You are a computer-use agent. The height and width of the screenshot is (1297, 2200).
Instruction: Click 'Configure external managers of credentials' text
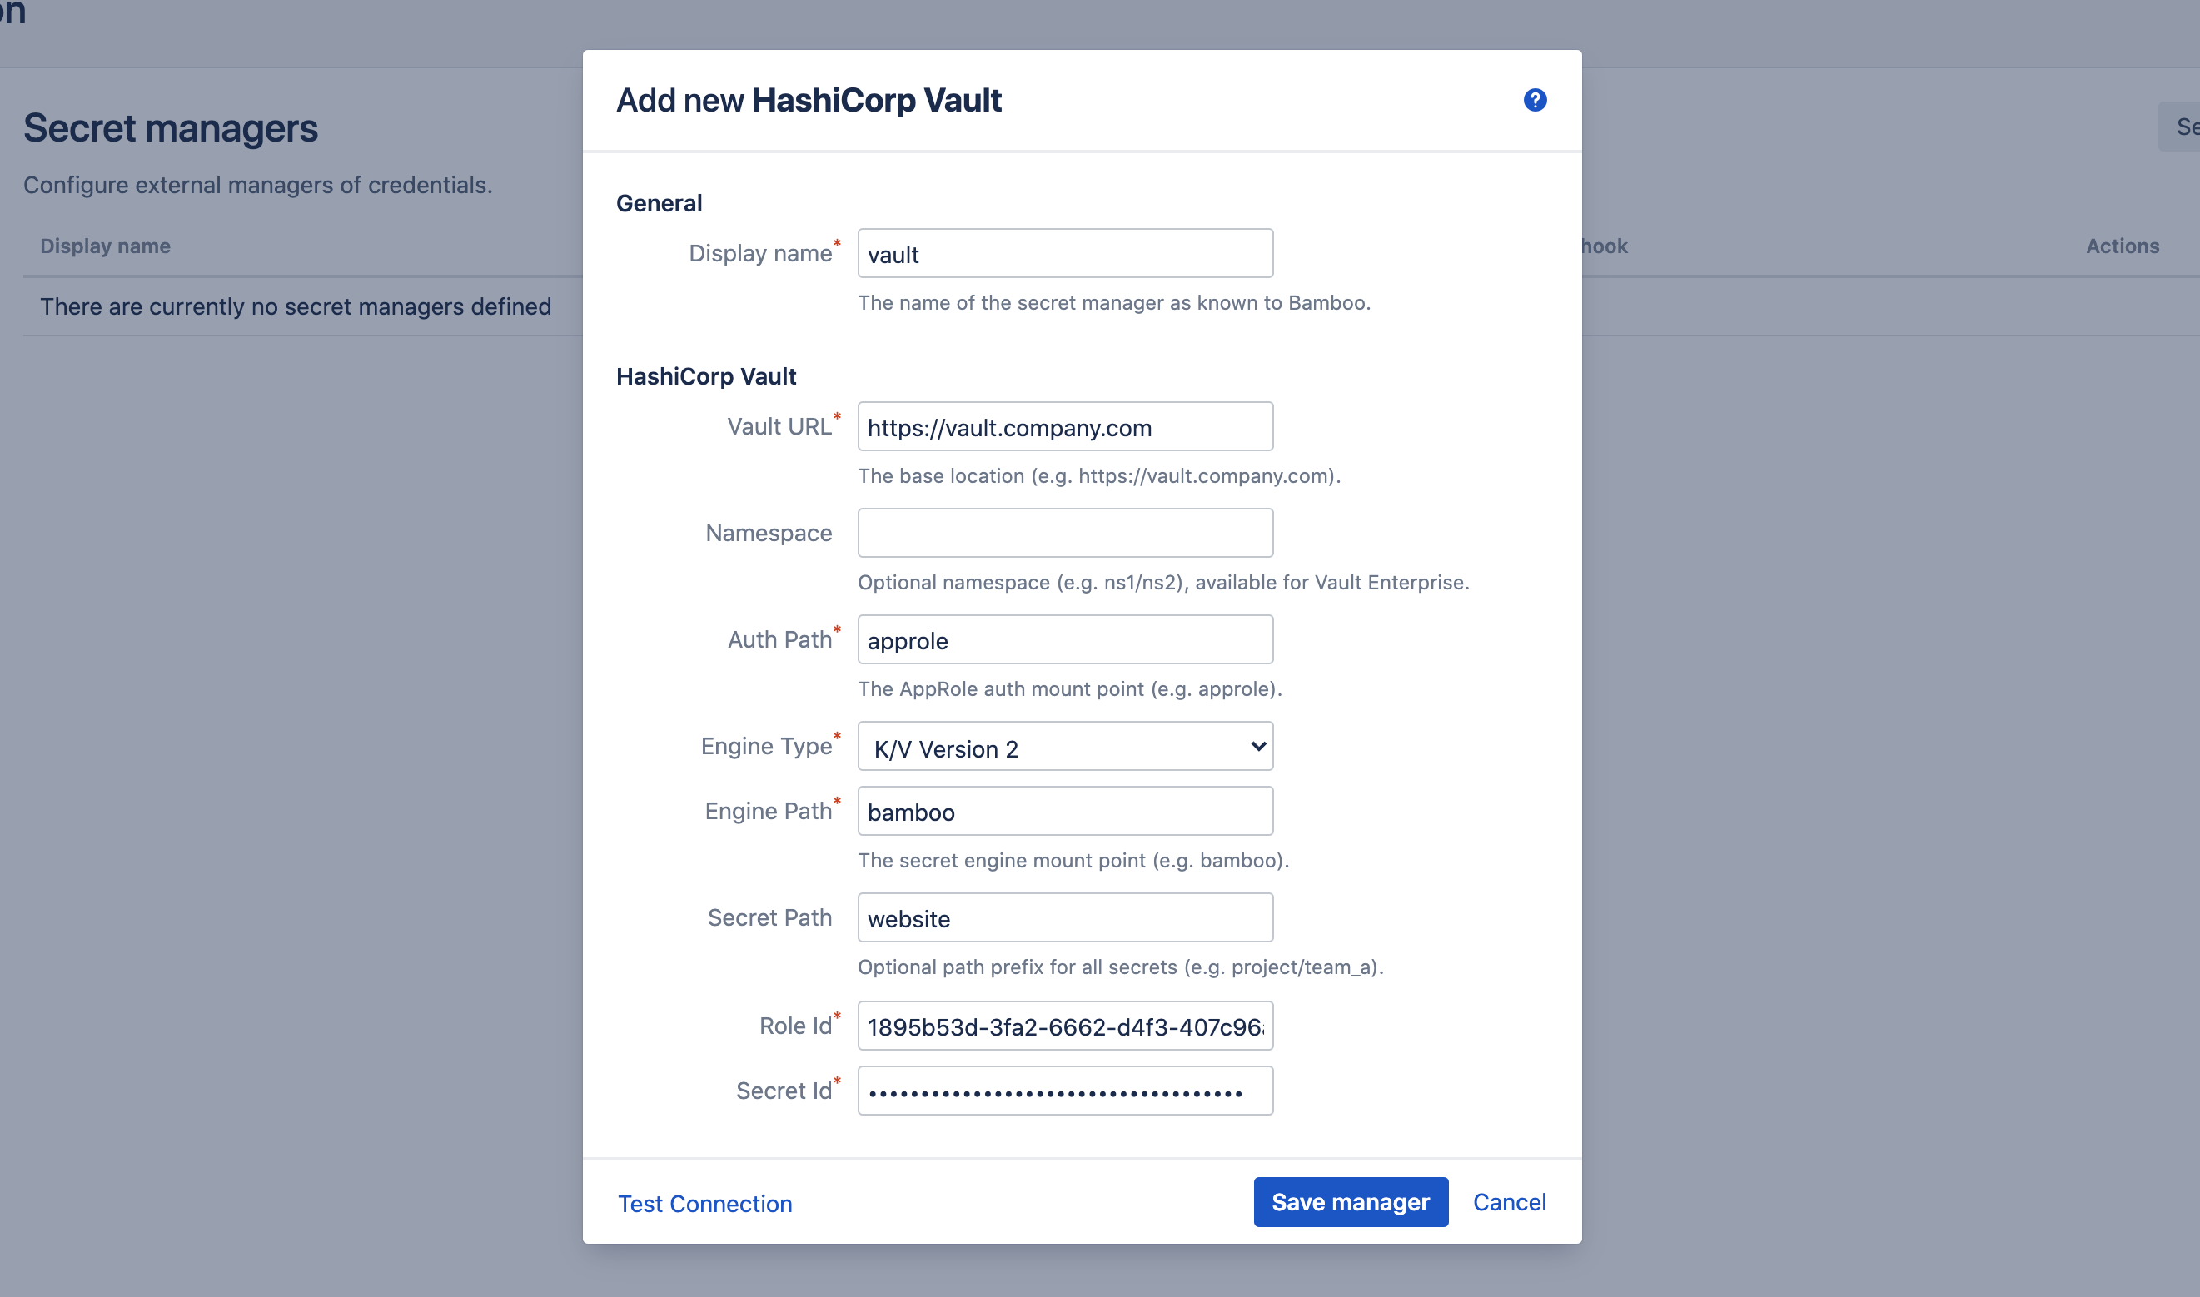coord(258,186)
